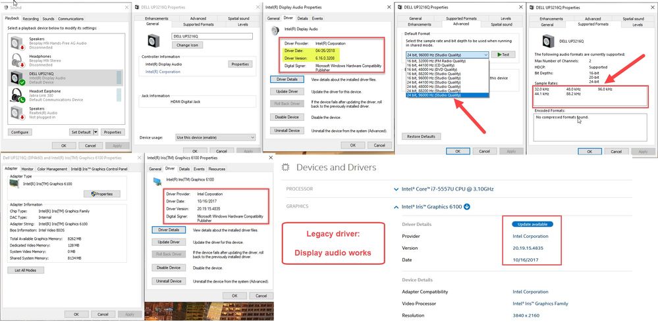The image size is (658, 322).
Task: Click the Intel(R) Corporation link under Controller Information
Action: (x=163, y=72)
